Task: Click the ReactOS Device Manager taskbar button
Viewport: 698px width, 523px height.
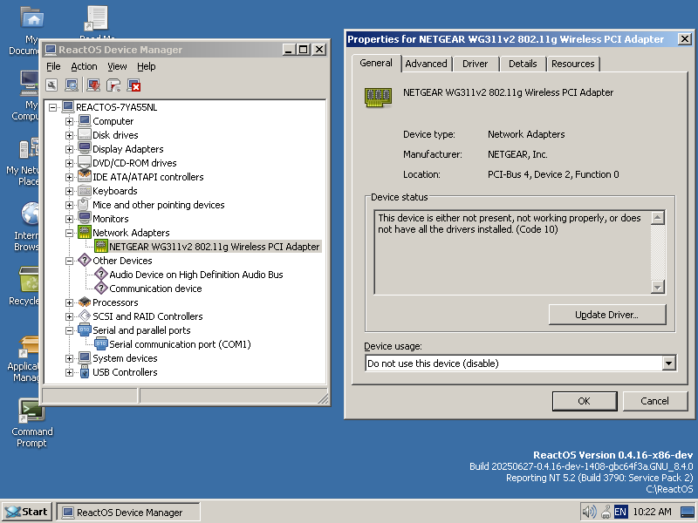Action: coord(128,512)
